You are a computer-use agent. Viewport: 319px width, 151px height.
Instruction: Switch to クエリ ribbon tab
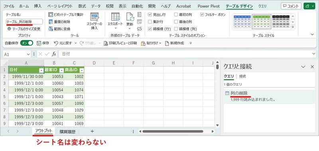coord(262,6)
